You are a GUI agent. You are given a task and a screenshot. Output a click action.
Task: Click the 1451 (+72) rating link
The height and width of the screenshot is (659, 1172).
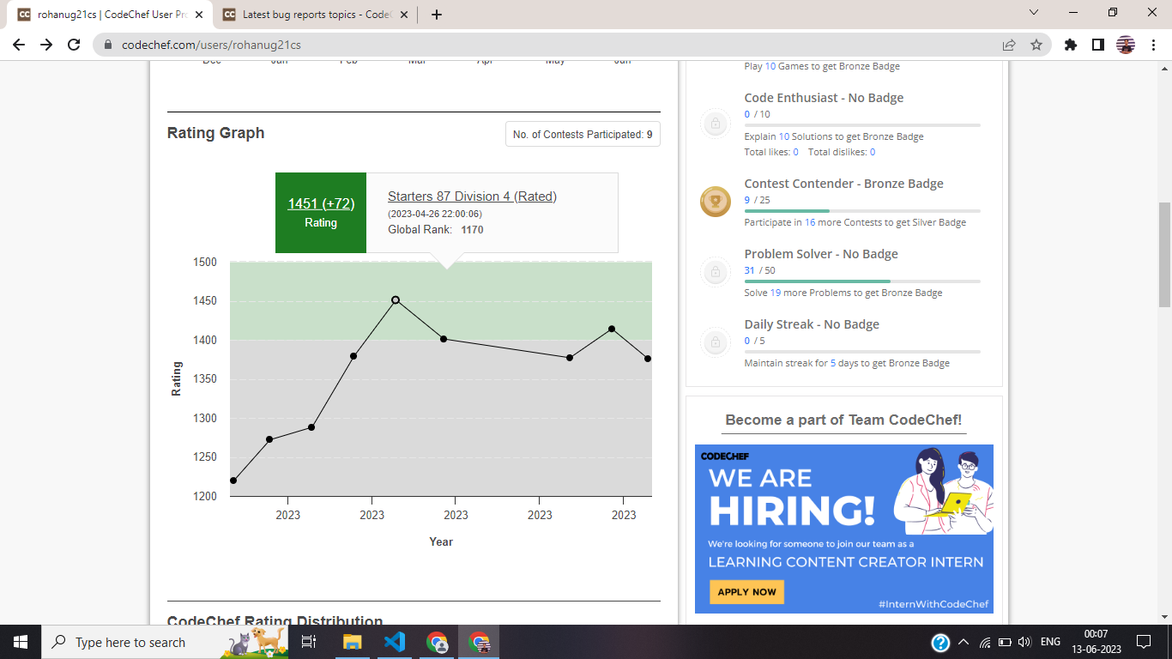[321, 203]
